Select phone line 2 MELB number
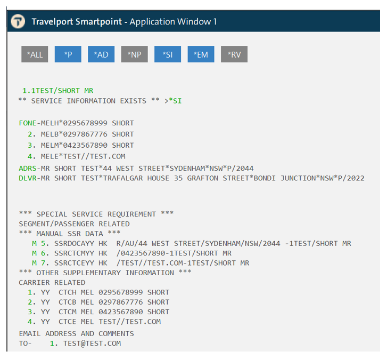Viewport: 387px width, 359px height. pos(81,134)
